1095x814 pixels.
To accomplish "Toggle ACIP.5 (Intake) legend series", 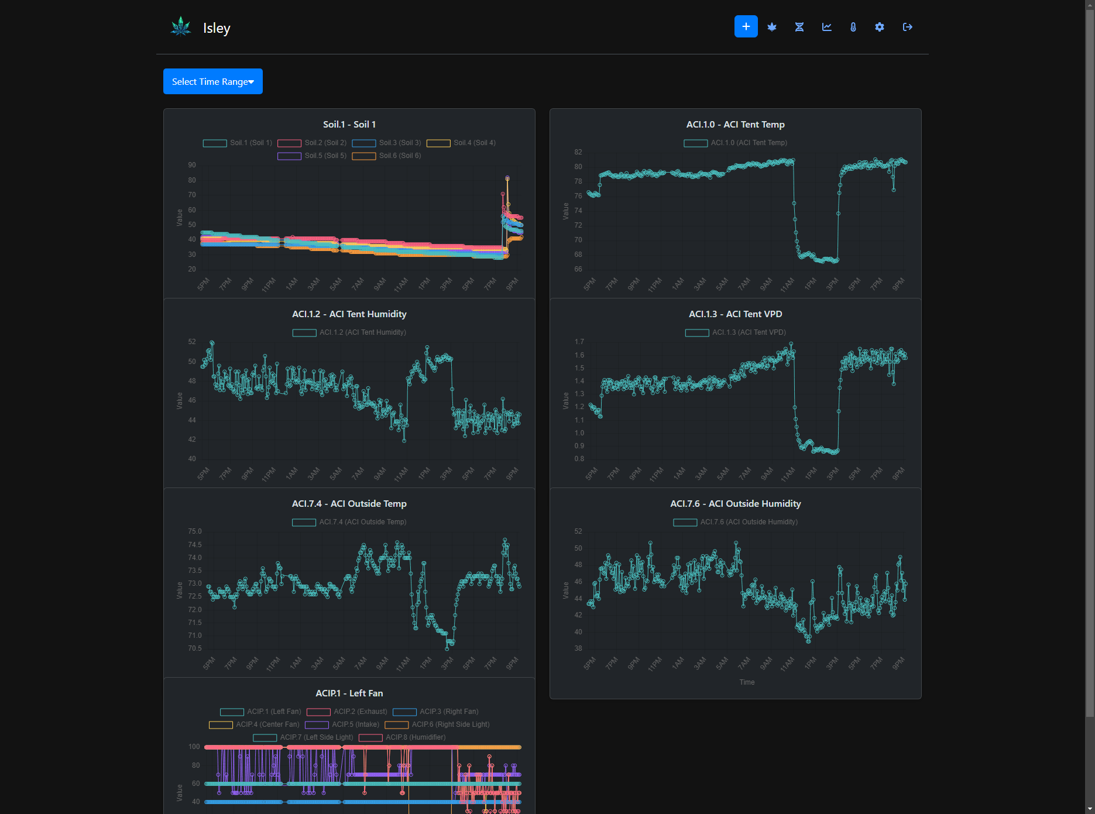I will [x=342, y=724].
